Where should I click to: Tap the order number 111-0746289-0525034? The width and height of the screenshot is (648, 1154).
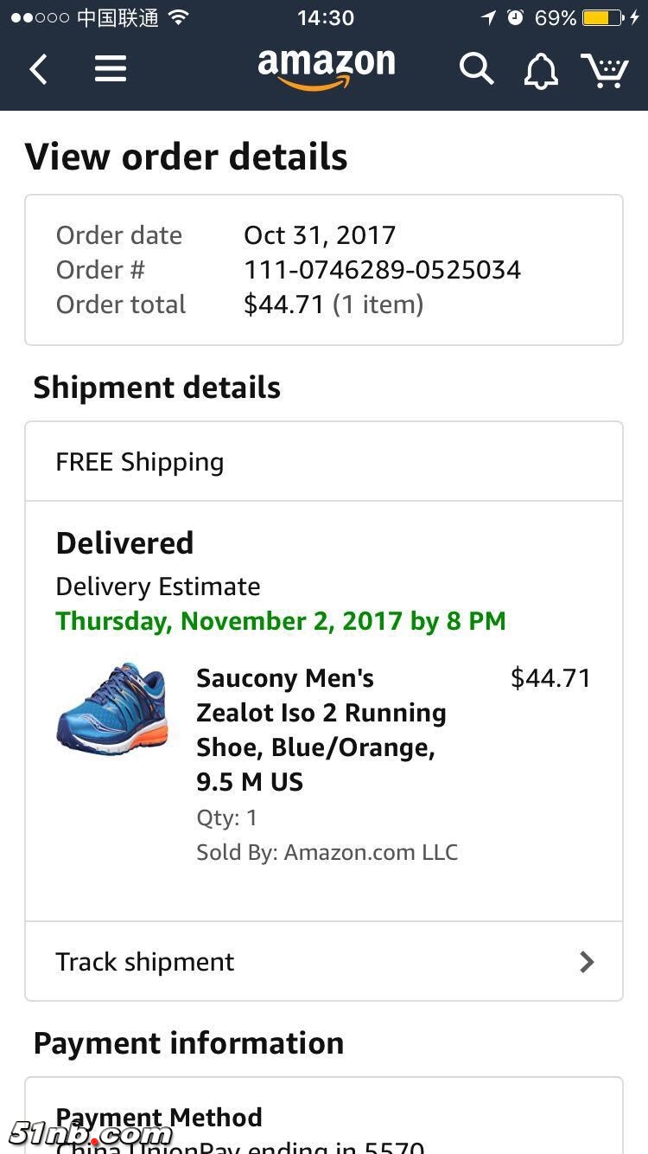pos(382,270)
